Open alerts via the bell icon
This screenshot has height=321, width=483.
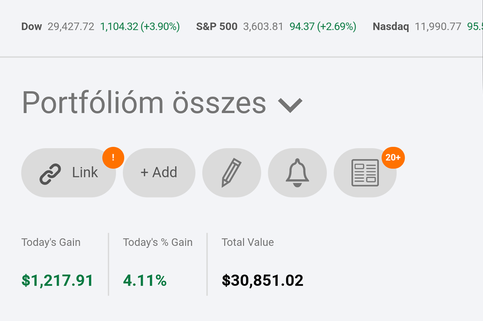tap(297, 173)
